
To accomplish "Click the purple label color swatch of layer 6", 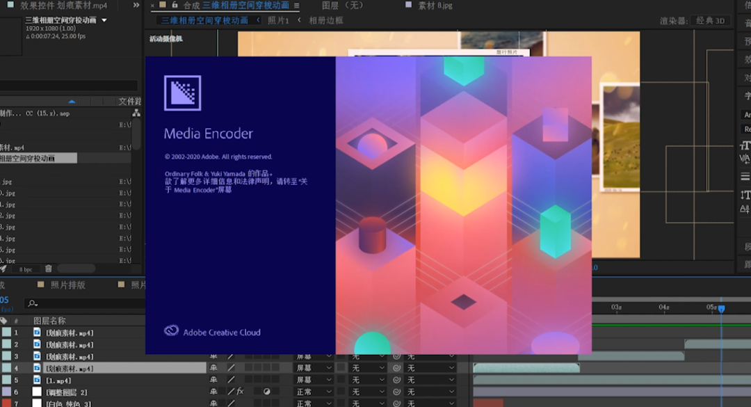I will click(x=6, y=392).
